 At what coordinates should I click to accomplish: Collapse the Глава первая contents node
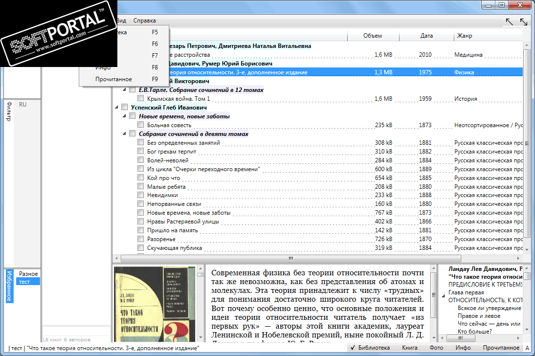443,296
